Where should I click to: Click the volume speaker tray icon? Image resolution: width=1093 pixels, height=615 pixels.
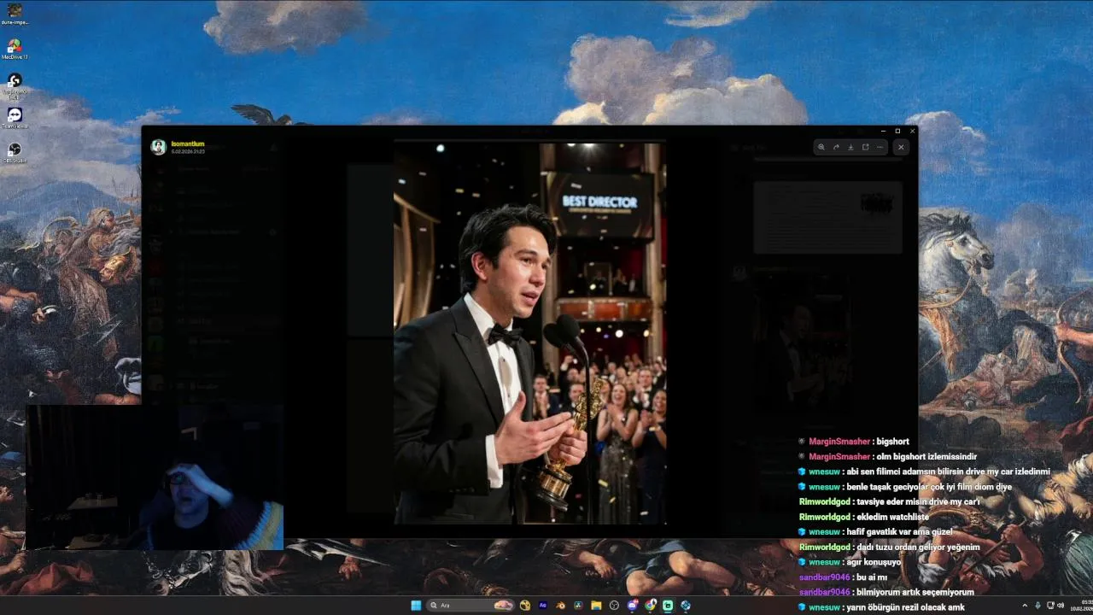click(1061, 606)
